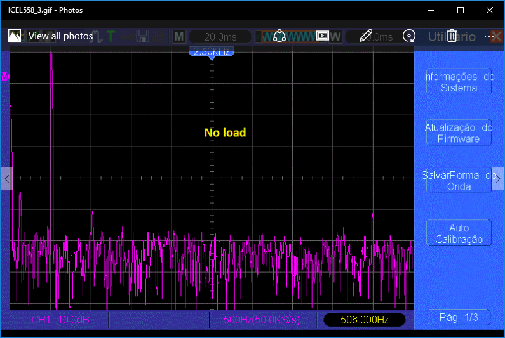Click the window title 'ICEL558_3.gif - Photos'
This screenshot has height=338, width=505.
45,10
